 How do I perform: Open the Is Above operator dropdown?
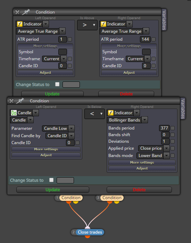tap(87, 25)
